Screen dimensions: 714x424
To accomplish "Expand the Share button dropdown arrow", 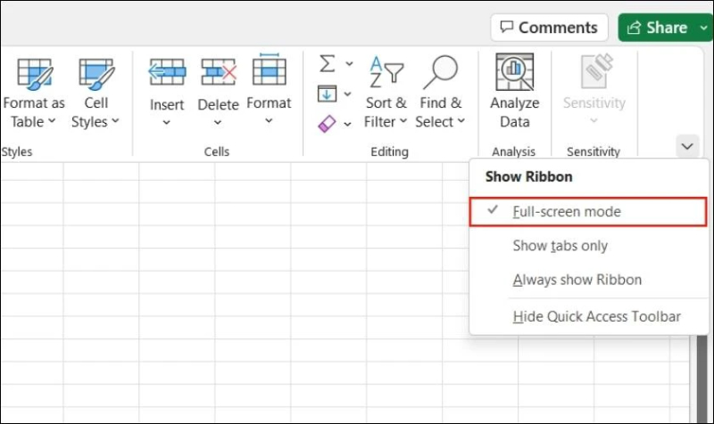I will pos(704,28).
